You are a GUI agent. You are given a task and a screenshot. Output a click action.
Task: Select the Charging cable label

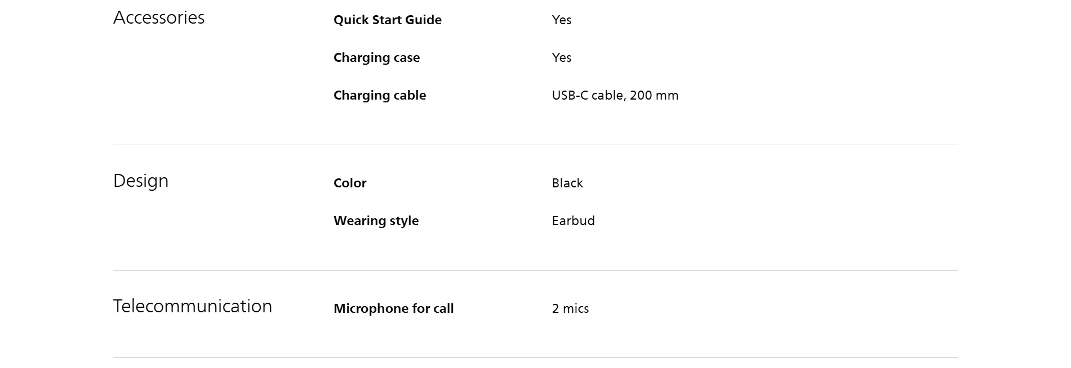(x=379, y=96)
